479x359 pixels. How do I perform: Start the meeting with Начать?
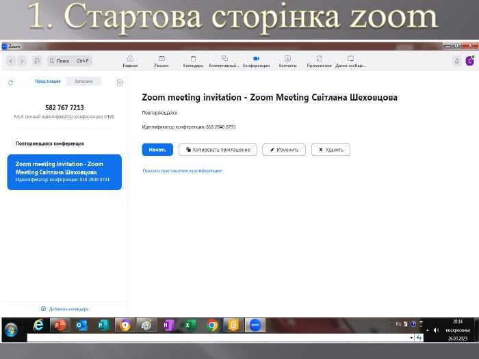tap(157, 150)
